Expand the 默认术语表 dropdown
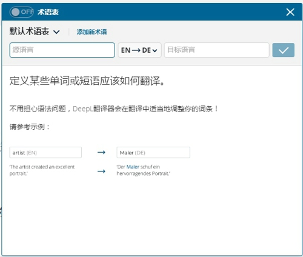 (x=35, y=32)
